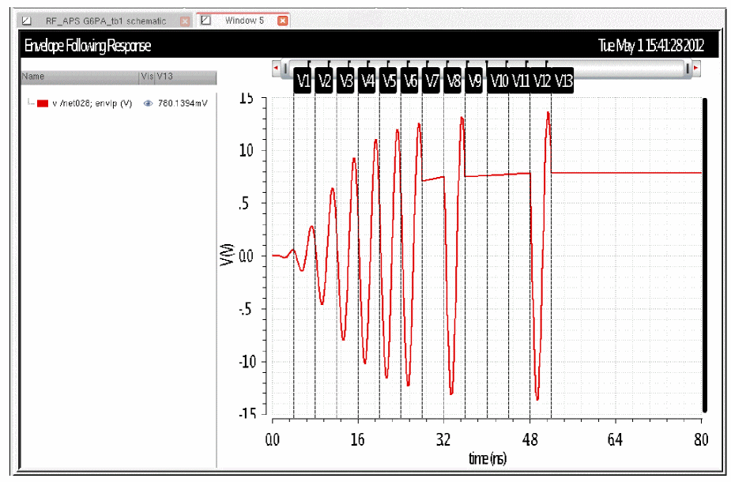Select vertical marker V3

345,81
